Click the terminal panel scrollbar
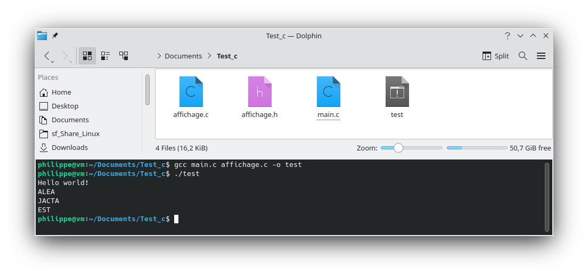This screenshot has width=588, height=277. click(547, 197)
